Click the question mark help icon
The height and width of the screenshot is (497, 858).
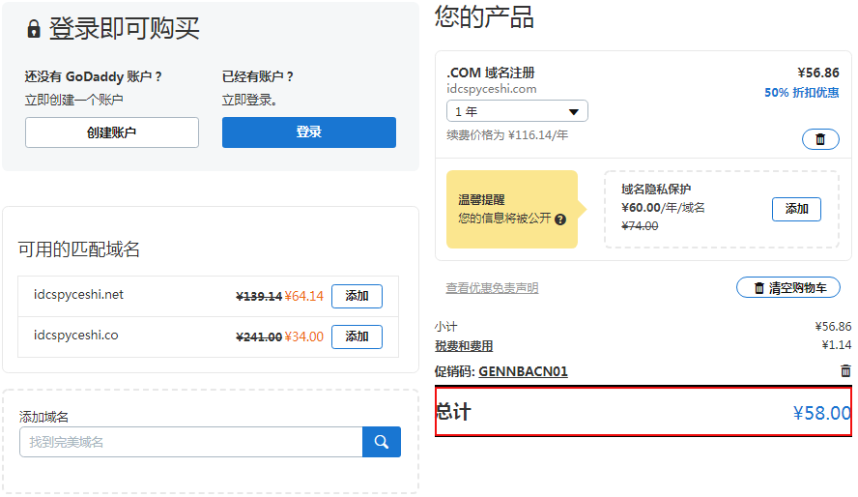pyautogui.click(x=560, y=219)
